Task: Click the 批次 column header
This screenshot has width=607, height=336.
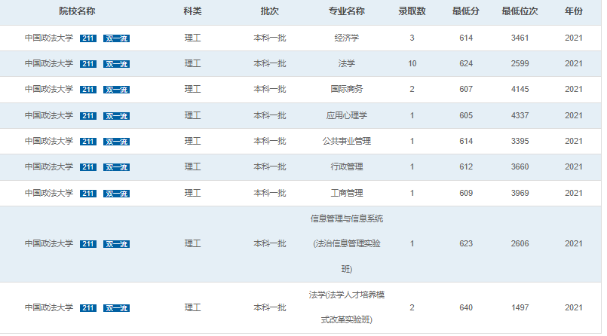Action: pos(269,11)
